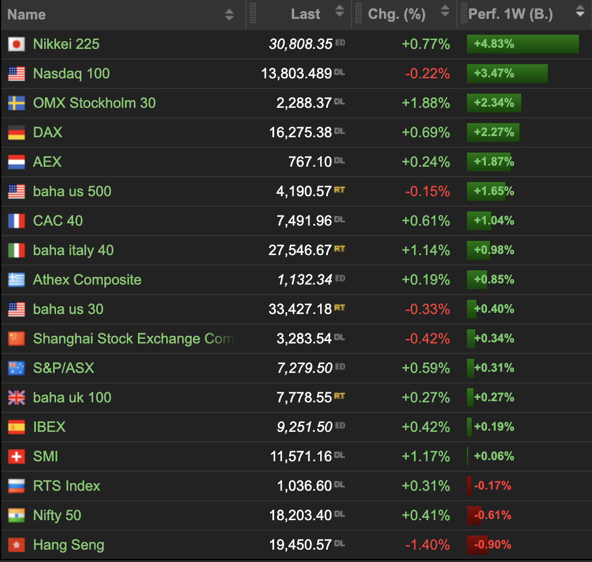Open the baha italy 40 index
592x562 pixels.
73,250
